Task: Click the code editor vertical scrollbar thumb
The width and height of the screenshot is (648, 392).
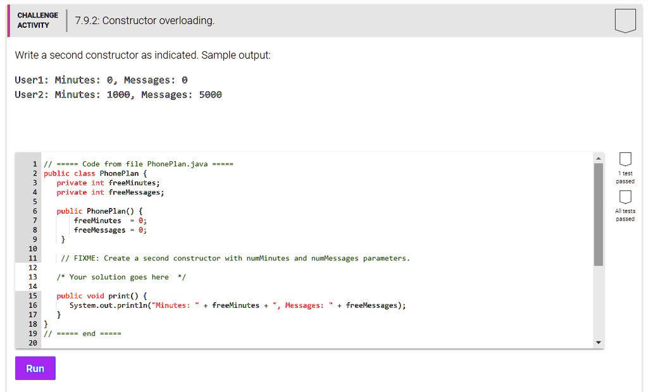Action: coord(598,214)
